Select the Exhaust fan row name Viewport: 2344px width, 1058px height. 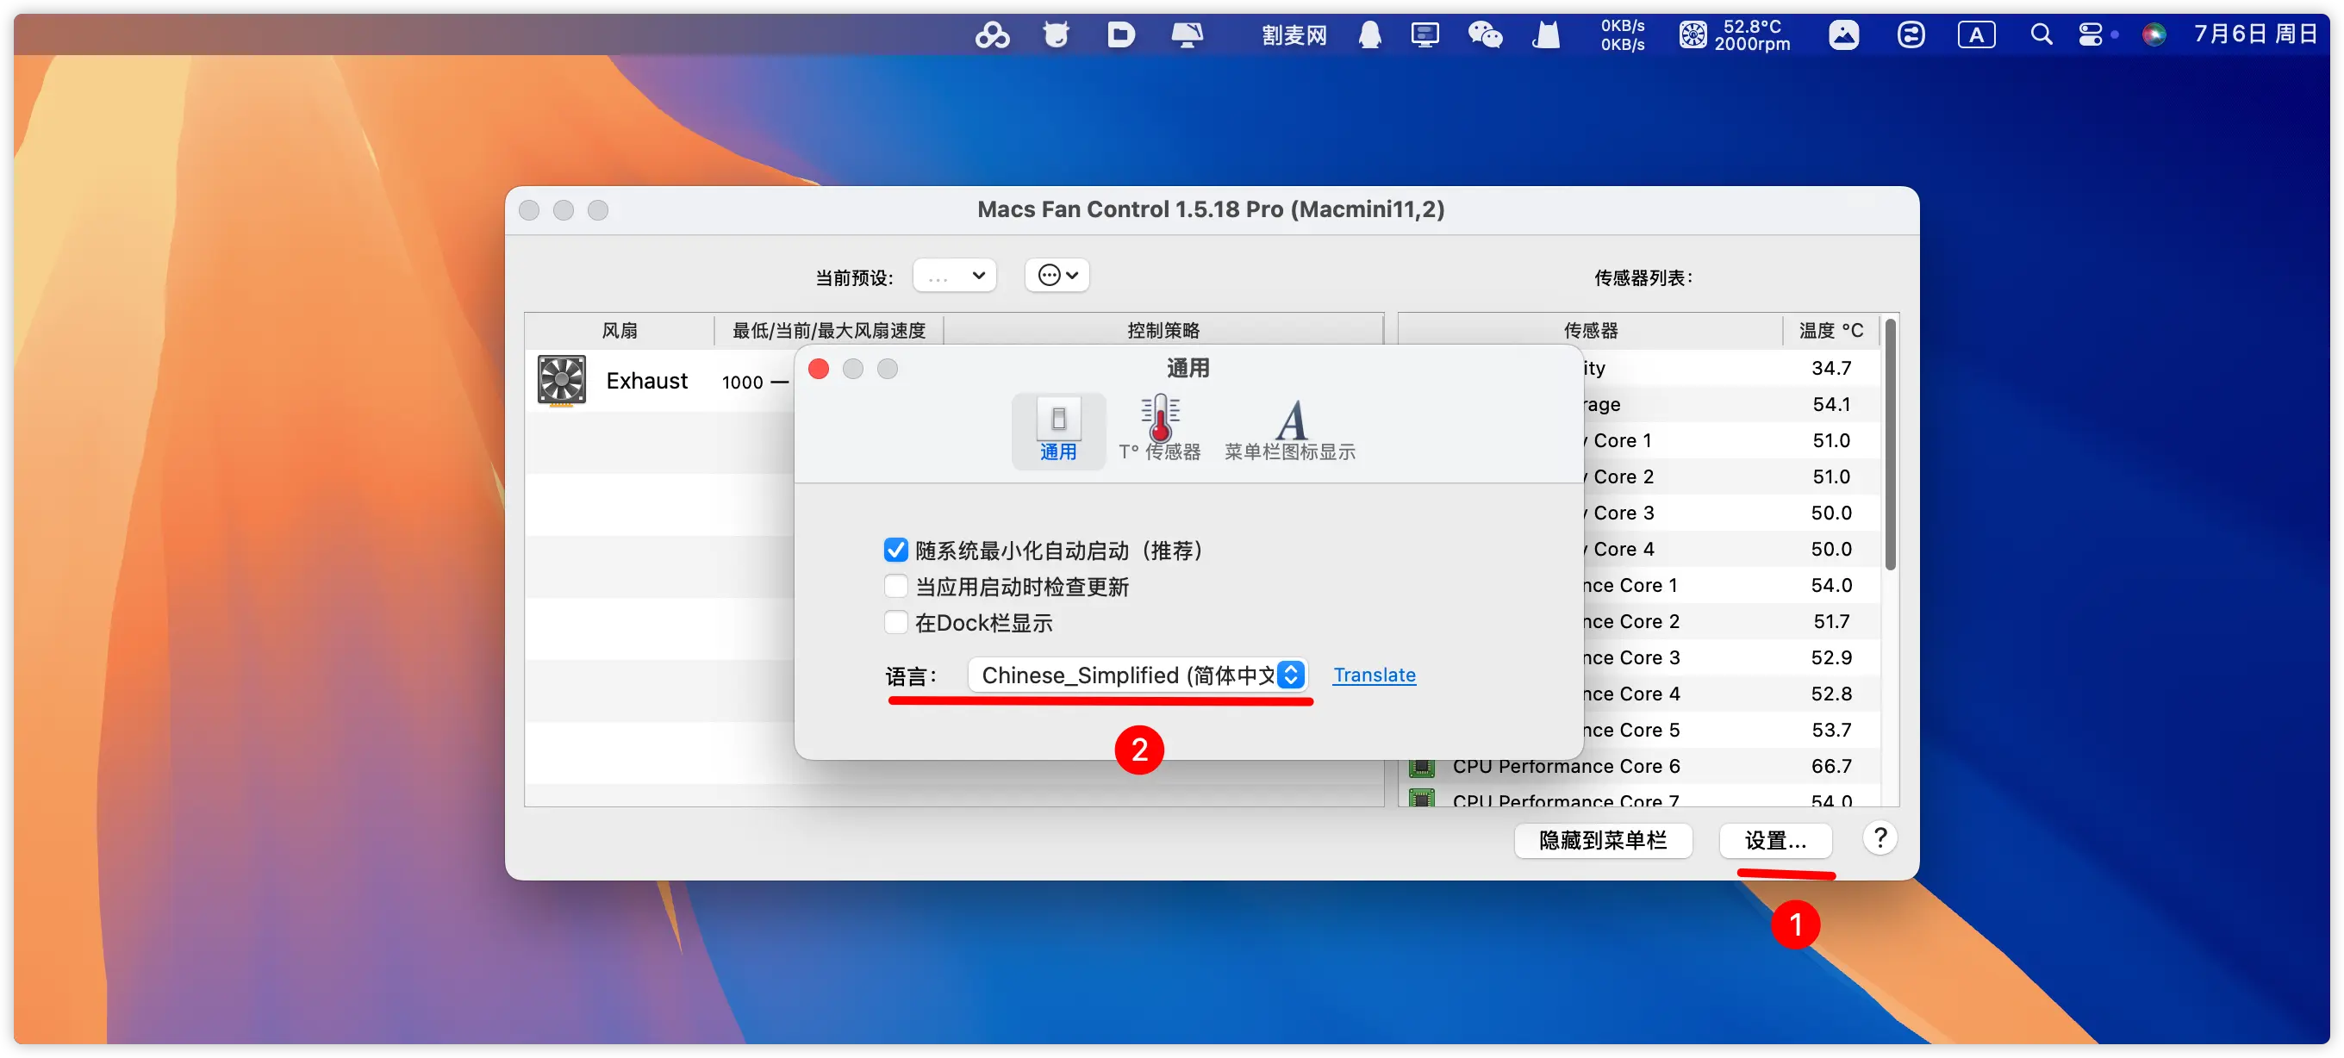click(647, 381)
